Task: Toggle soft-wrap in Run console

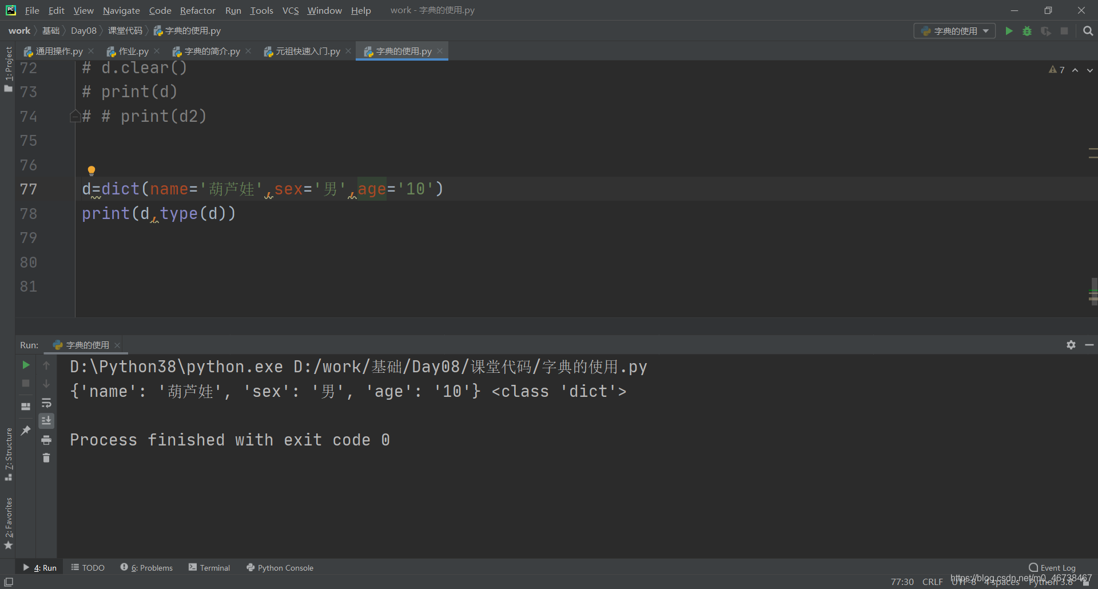Action: 46,403
